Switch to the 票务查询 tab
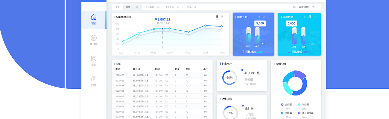Screen dimensions: 389x119 [x=169, y=7]
